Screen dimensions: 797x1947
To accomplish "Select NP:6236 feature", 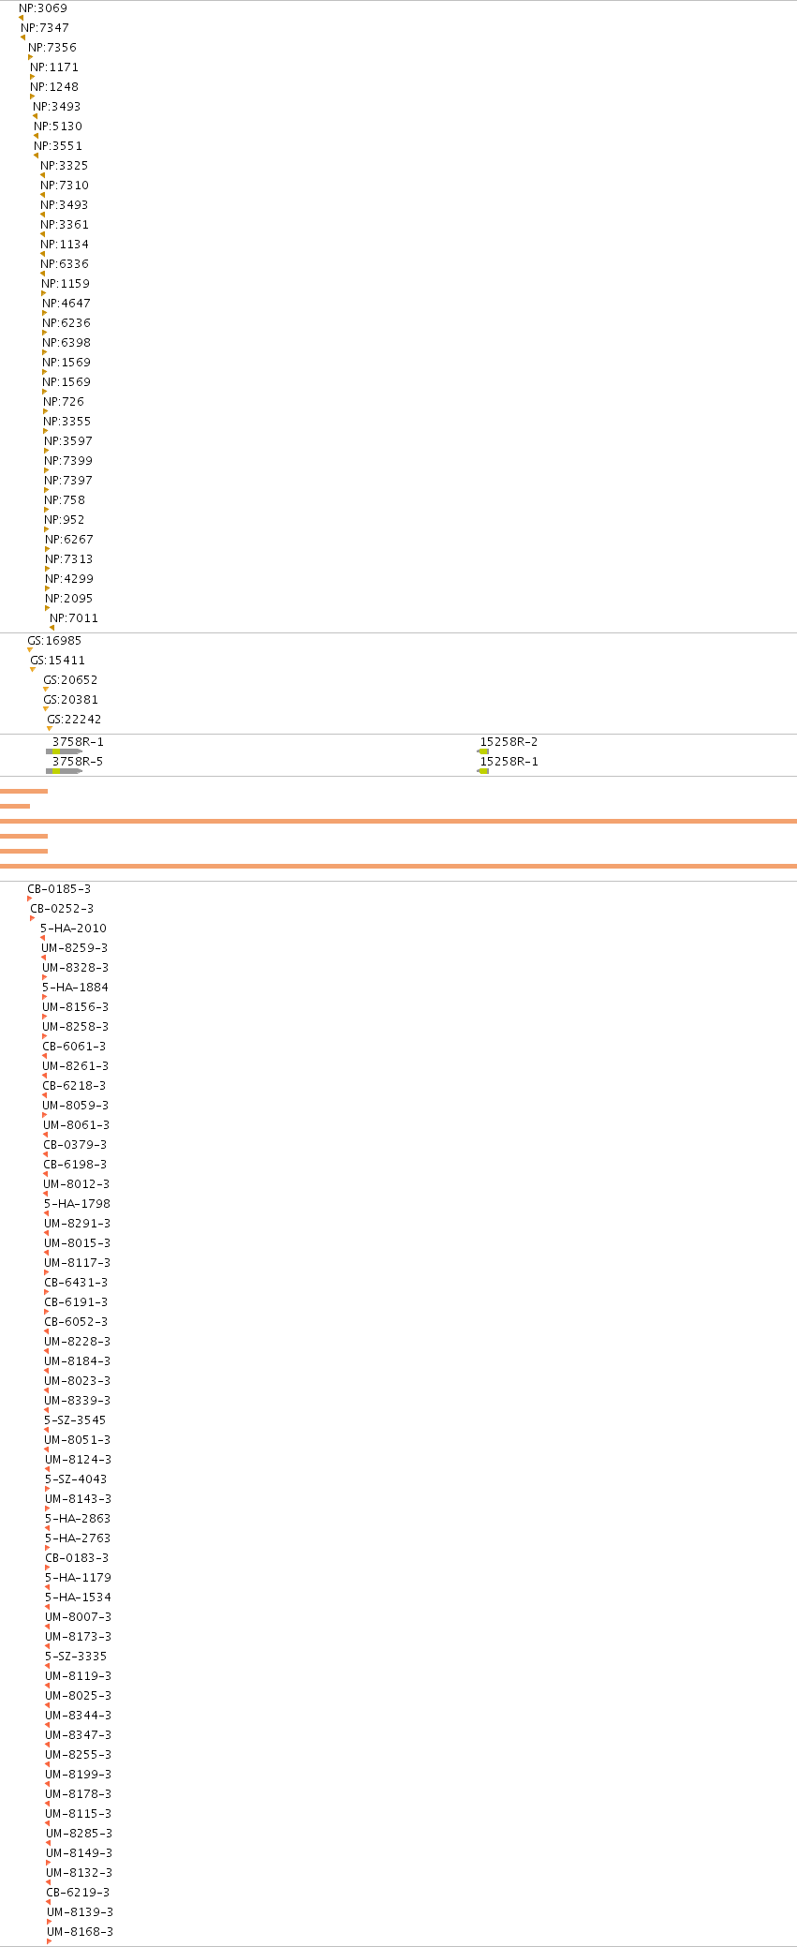I will point(66,323).
